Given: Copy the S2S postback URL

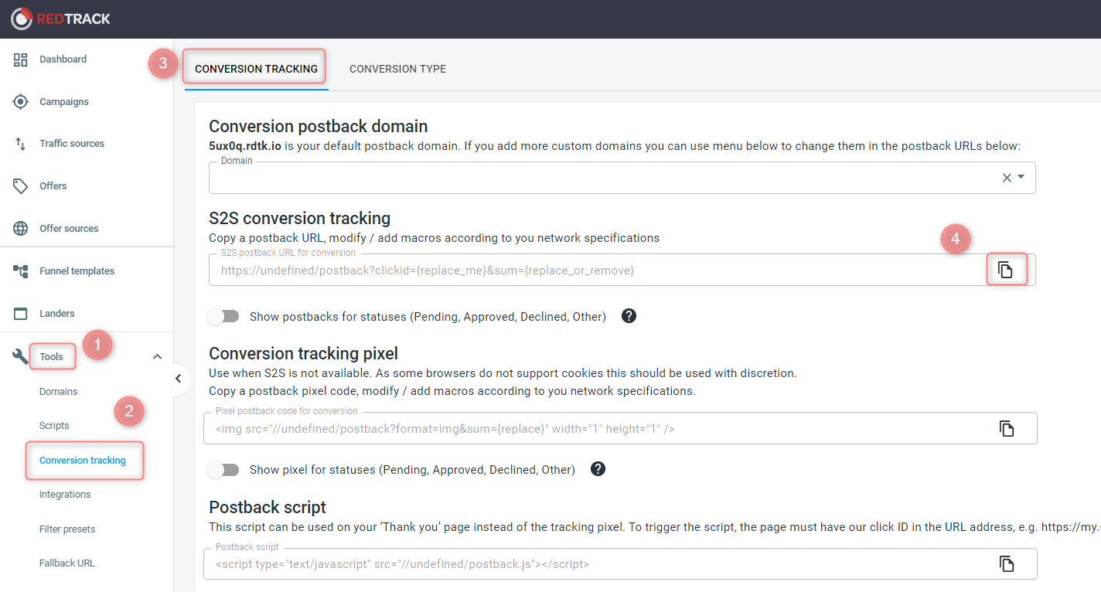Looking at the screenshot, I should 1006,270.
